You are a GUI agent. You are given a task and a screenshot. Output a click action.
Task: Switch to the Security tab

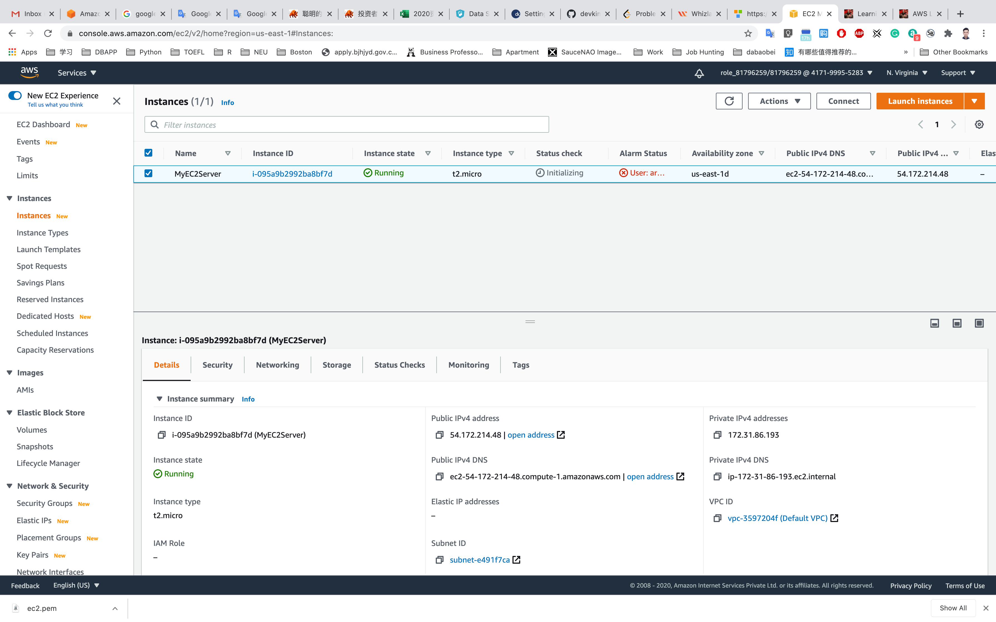pyautogui.click(x=217, y=365)
